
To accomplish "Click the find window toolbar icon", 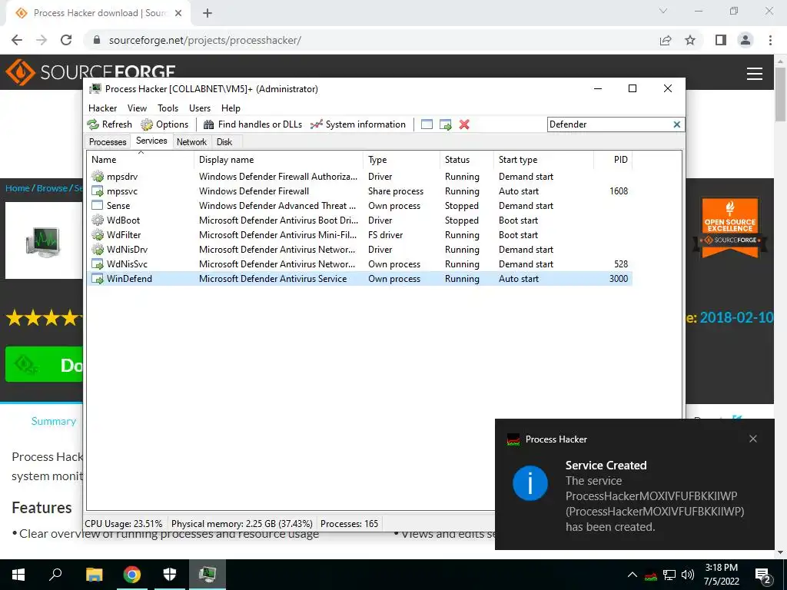I will [x=427, y=124].
